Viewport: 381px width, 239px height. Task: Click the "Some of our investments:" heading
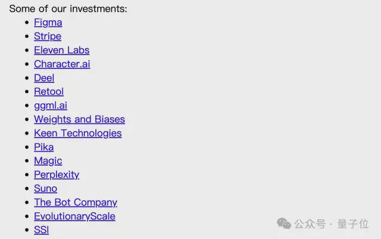pos(68,9)
